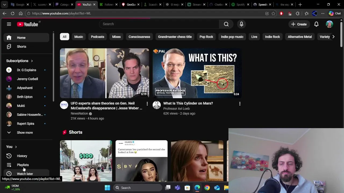The width and height of the screenshot is (344, 193).
Task: Select the Indie pop music chip
Action: click(232, 37)
